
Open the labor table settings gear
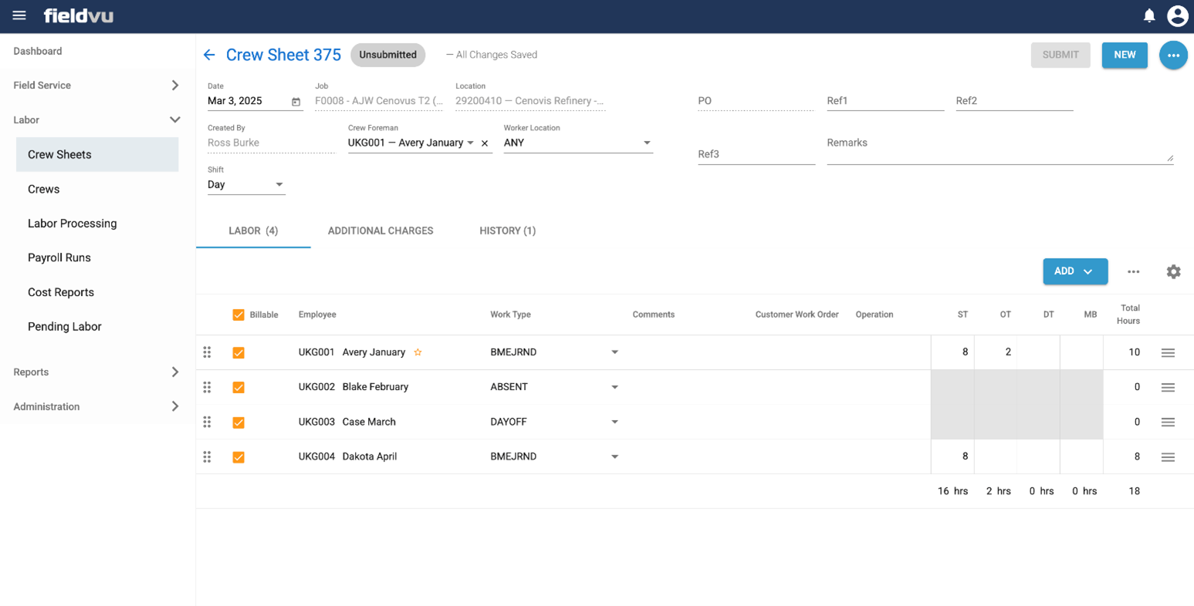pos(1173,271)
